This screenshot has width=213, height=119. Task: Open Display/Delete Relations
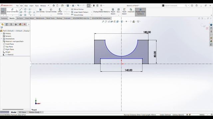[x=102, y=10]
